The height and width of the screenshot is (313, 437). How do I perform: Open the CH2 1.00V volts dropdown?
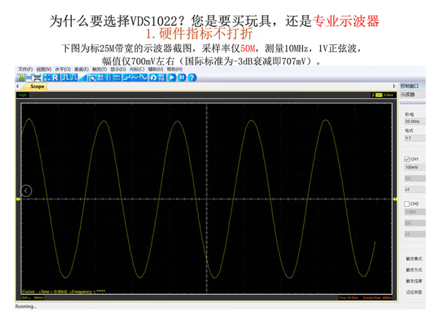tap(415, 212)
